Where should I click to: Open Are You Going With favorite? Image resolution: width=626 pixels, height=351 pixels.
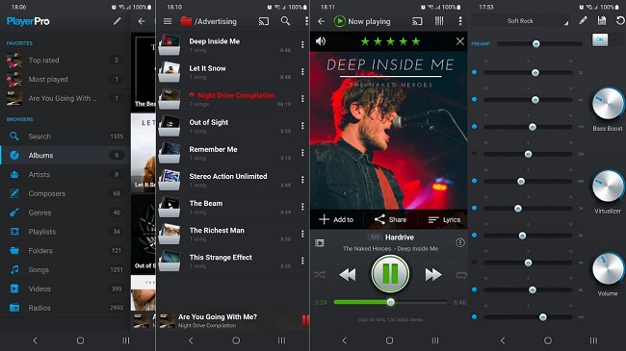pyautogui.click(x=65, y=98)
